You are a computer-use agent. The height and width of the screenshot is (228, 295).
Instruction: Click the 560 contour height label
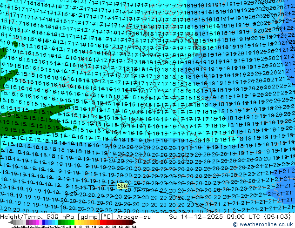point(122,186)
